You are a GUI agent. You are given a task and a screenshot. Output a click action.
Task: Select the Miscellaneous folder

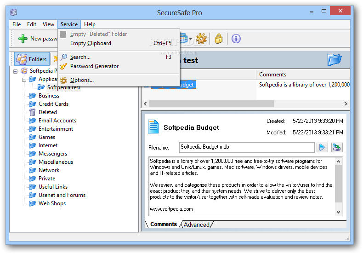pyautogui.click(x=56, y=162)
